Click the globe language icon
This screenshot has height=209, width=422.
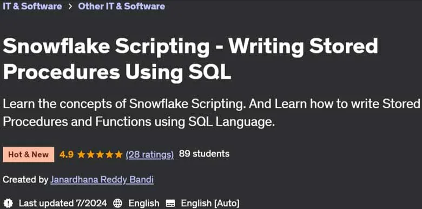(117, 203)
